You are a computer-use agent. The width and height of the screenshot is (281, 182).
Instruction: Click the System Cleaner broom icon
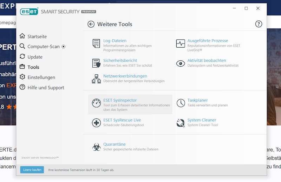click(x=181, y=123)
